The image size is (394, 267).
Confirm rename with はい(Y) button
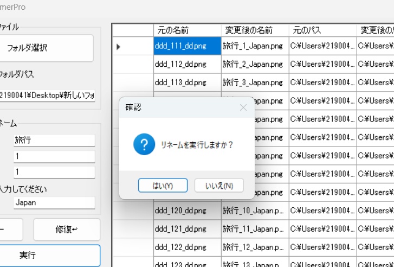pyautogui.click(x=163, y=186)
